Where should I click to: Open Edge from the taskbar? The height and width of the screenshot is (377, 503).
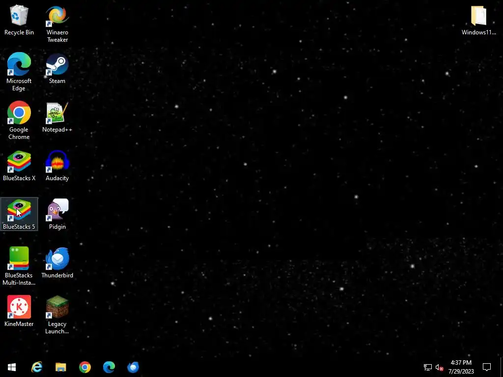point(109,367)
